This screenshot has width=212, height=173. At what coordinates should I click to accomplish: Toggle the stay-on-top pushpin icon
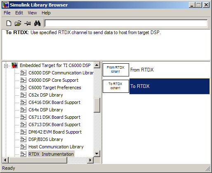tap(28, 23)
